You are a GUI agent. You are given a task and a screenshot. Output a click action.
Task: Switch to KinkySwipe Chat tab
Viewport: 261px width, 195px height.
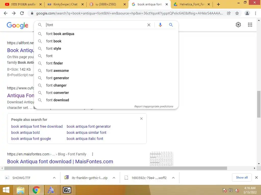[x=66, y=5]
